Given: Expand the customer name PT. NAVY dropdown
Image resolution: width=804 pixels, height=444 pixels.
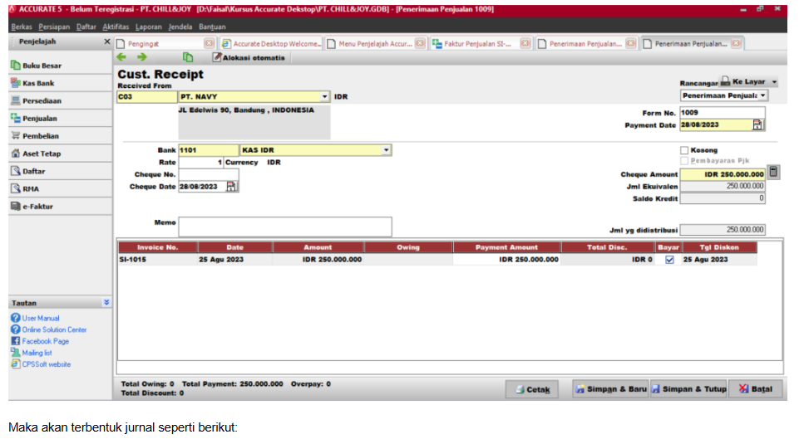Looking at the screenshot, I should coord(325,96).
